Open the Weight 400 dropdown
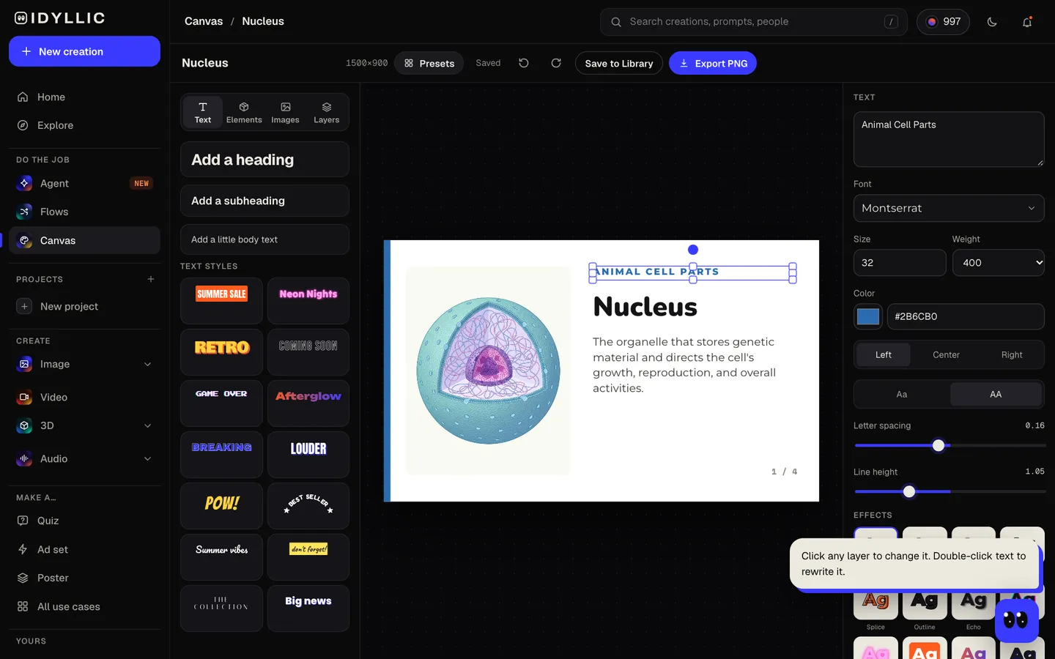This screenshot has height=659, width=1055. (999, 263)
